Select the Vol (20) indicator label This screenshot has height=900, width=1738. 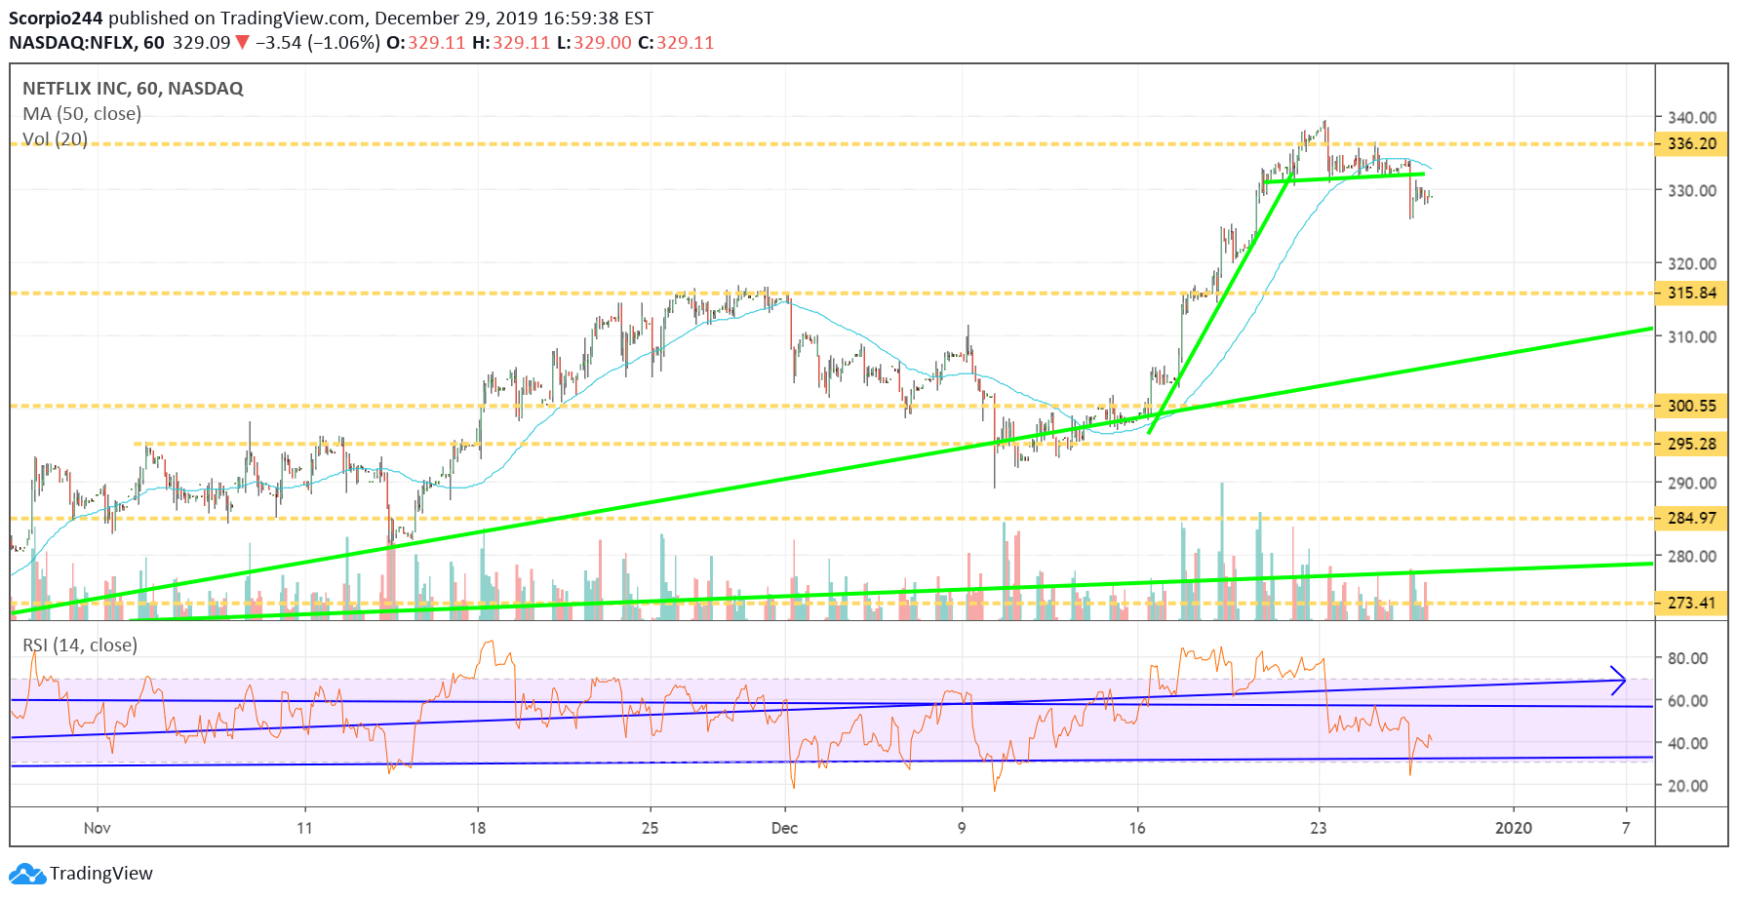(55, 139)
